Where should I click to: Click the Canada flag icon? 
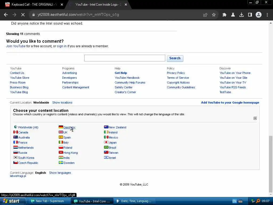tap(15, 132)
